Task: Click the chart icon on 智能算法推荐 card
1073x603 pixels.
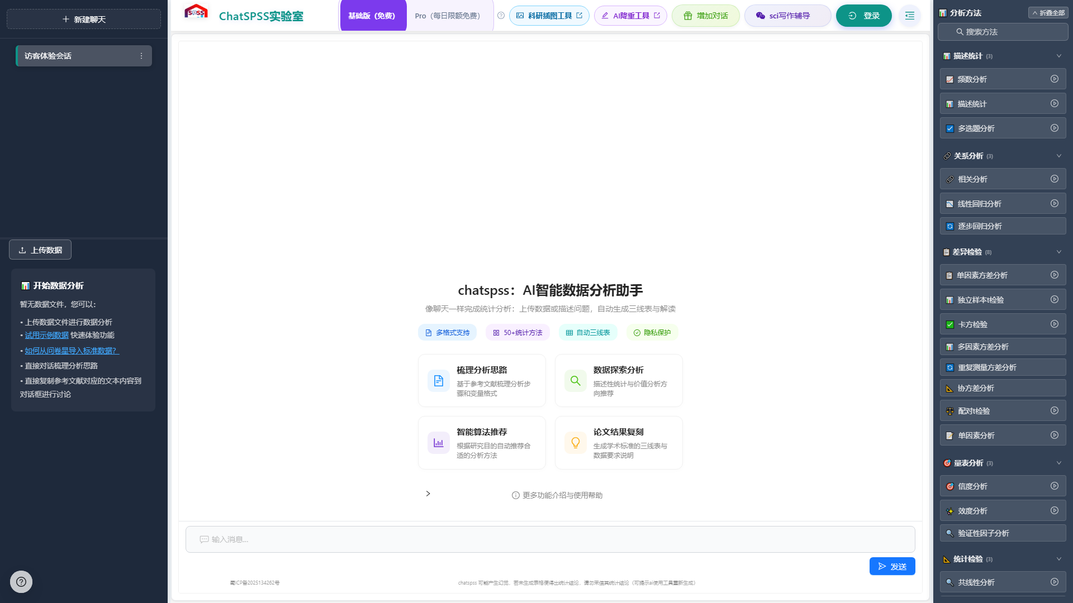Action: (439, 443)
